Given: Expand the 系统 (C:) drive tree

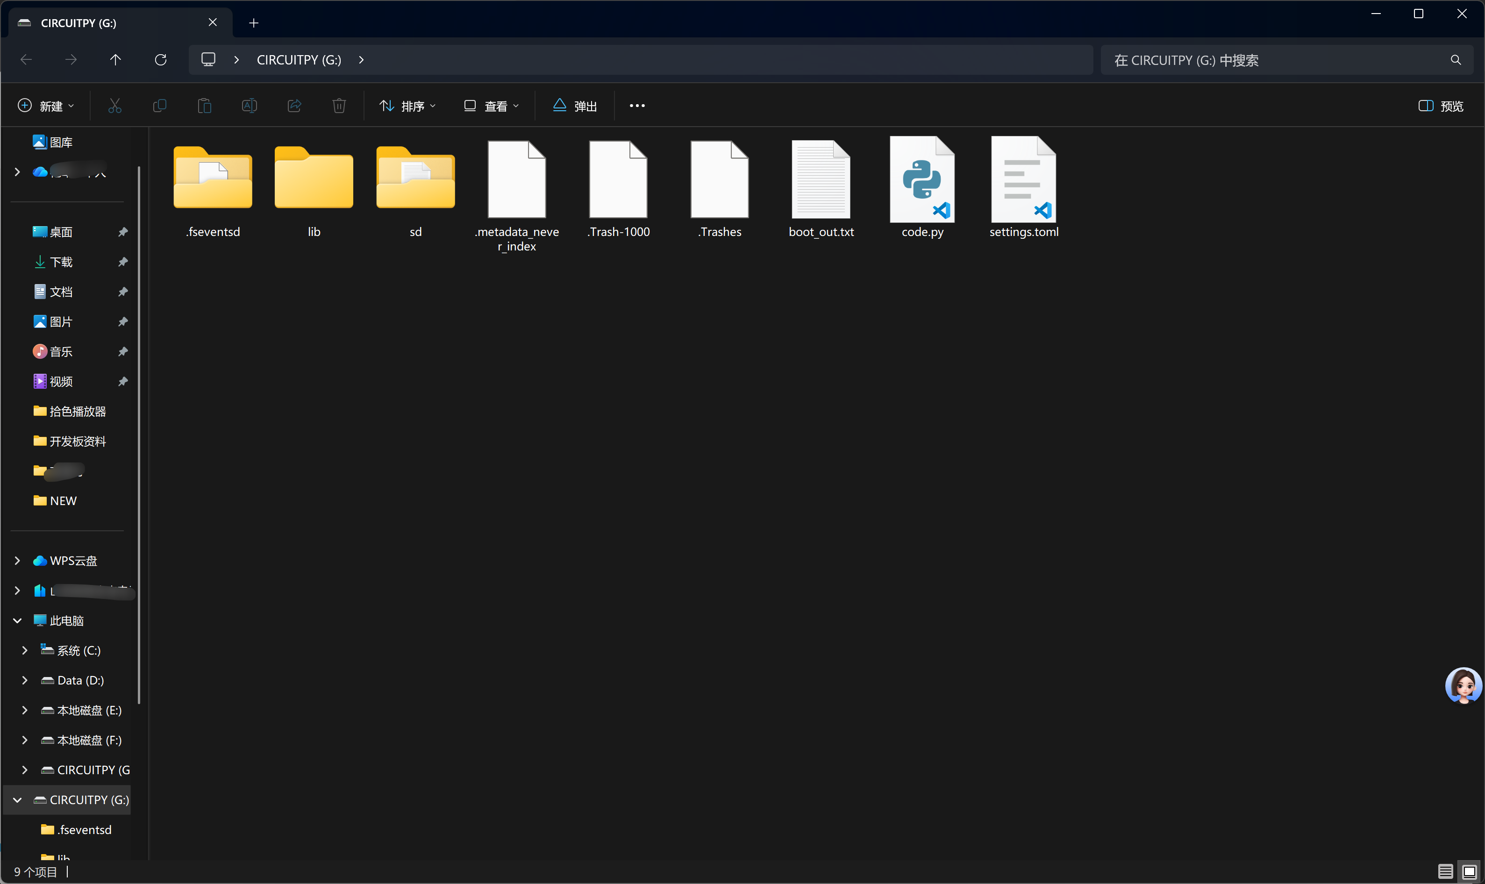Looking at the screenshot, I should point(24,650).
